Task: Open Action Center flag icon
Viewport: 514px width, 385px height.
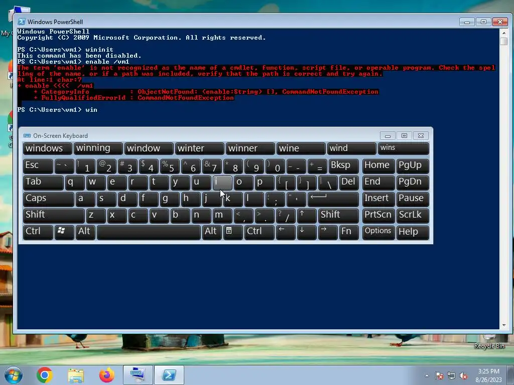Action: coord(439,375)
